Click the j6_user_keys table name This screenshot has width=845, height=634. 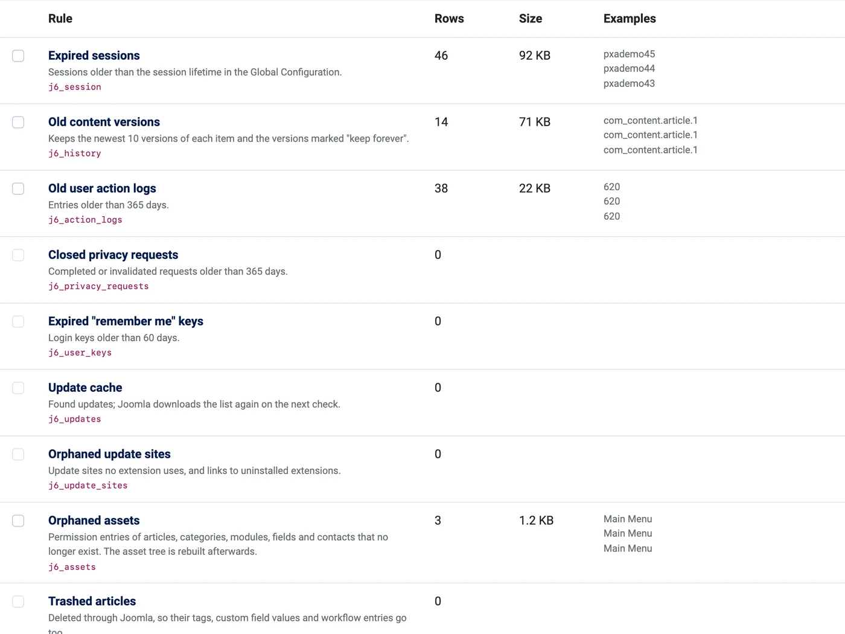click(80, 353)
